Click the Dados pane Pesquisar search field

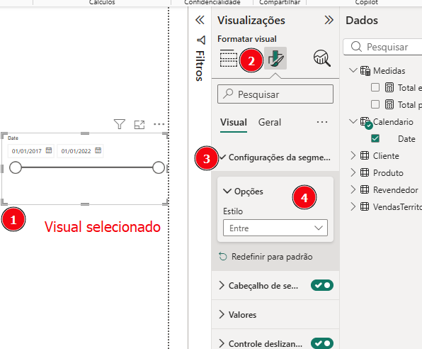(383, 47)
